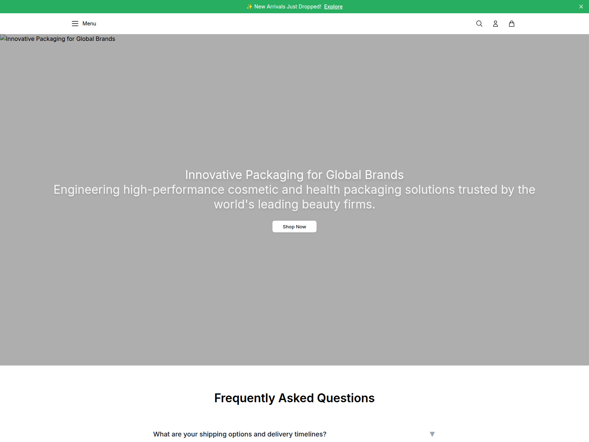The image size is (589, 442).
Task: Open the shipping options and delivery question
Action: point(240,434)
